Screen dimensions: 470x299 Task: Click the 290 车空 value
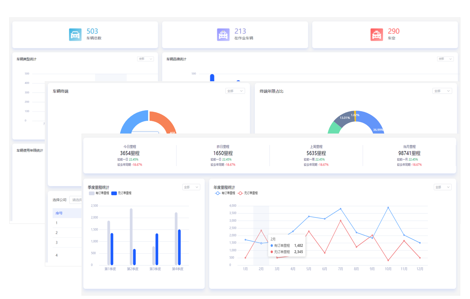pos(394,31)
